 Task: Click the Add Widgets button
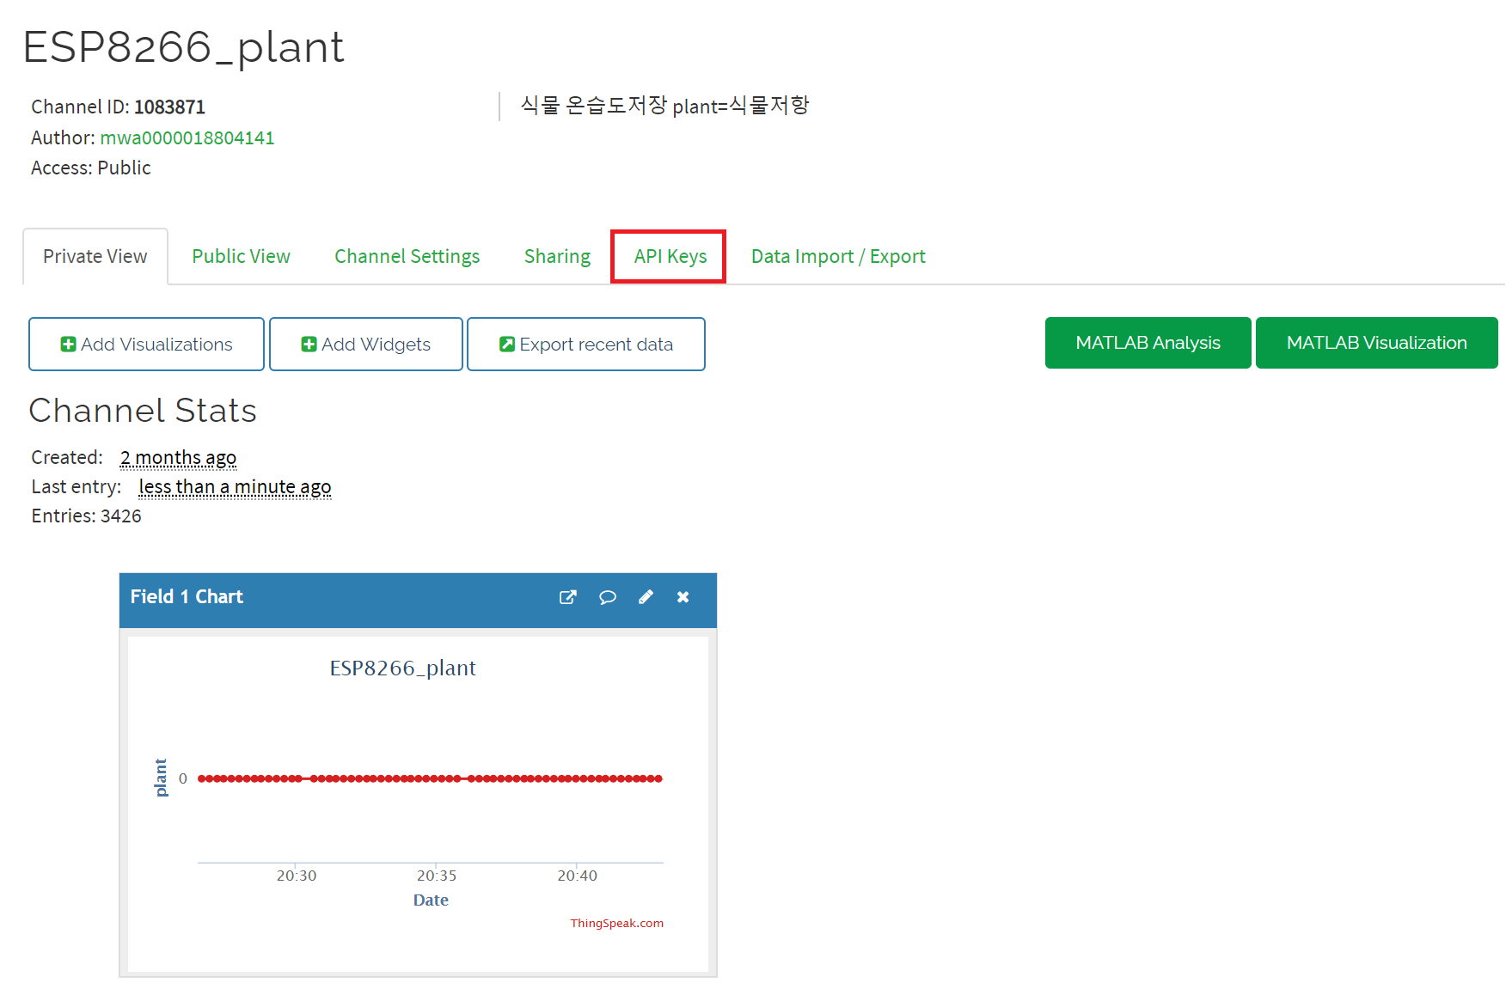coord(366,345)
